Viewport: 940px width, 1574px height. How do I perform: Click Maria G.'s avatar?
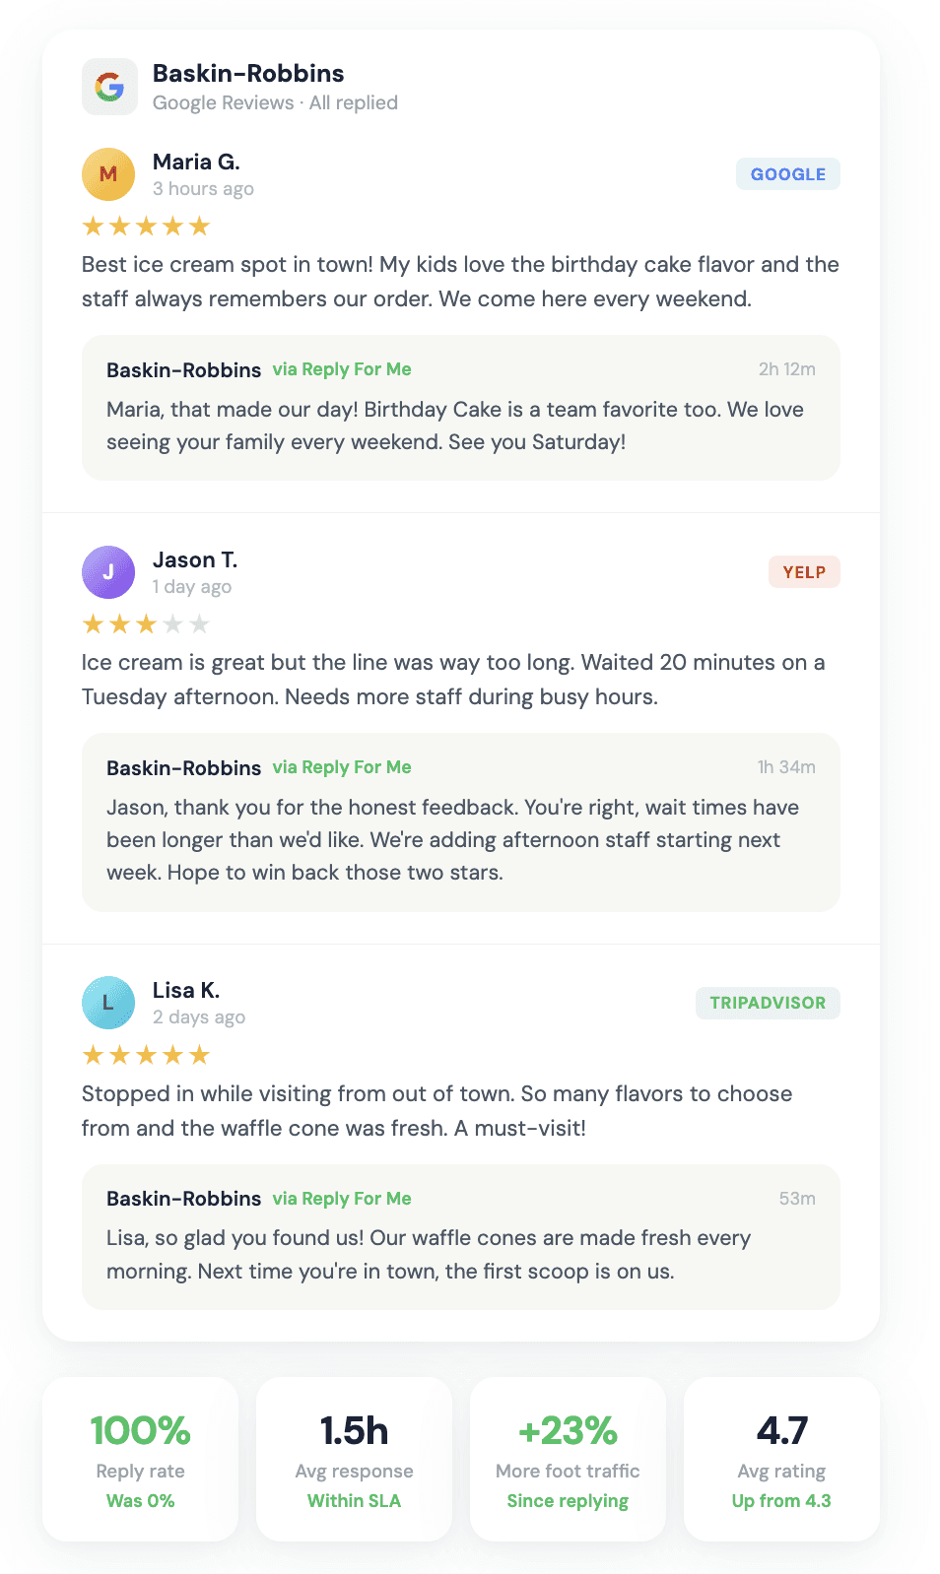(x=108, y=174)
